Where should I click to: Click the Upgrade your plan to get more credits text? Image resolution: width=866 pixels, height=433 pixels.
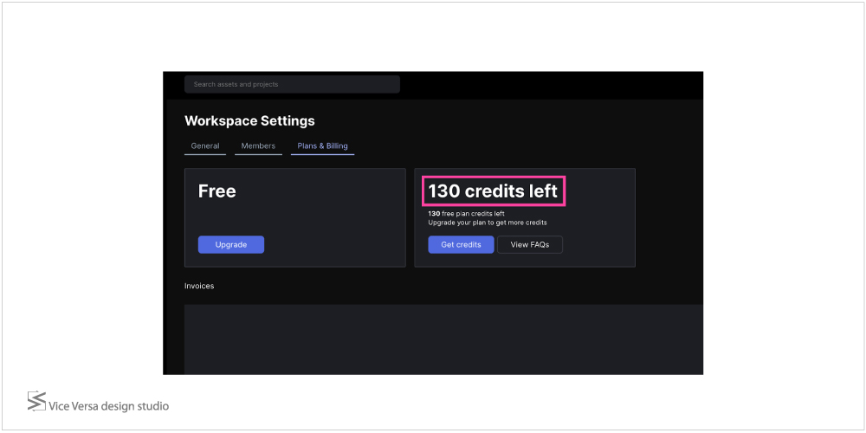(488, 223)
